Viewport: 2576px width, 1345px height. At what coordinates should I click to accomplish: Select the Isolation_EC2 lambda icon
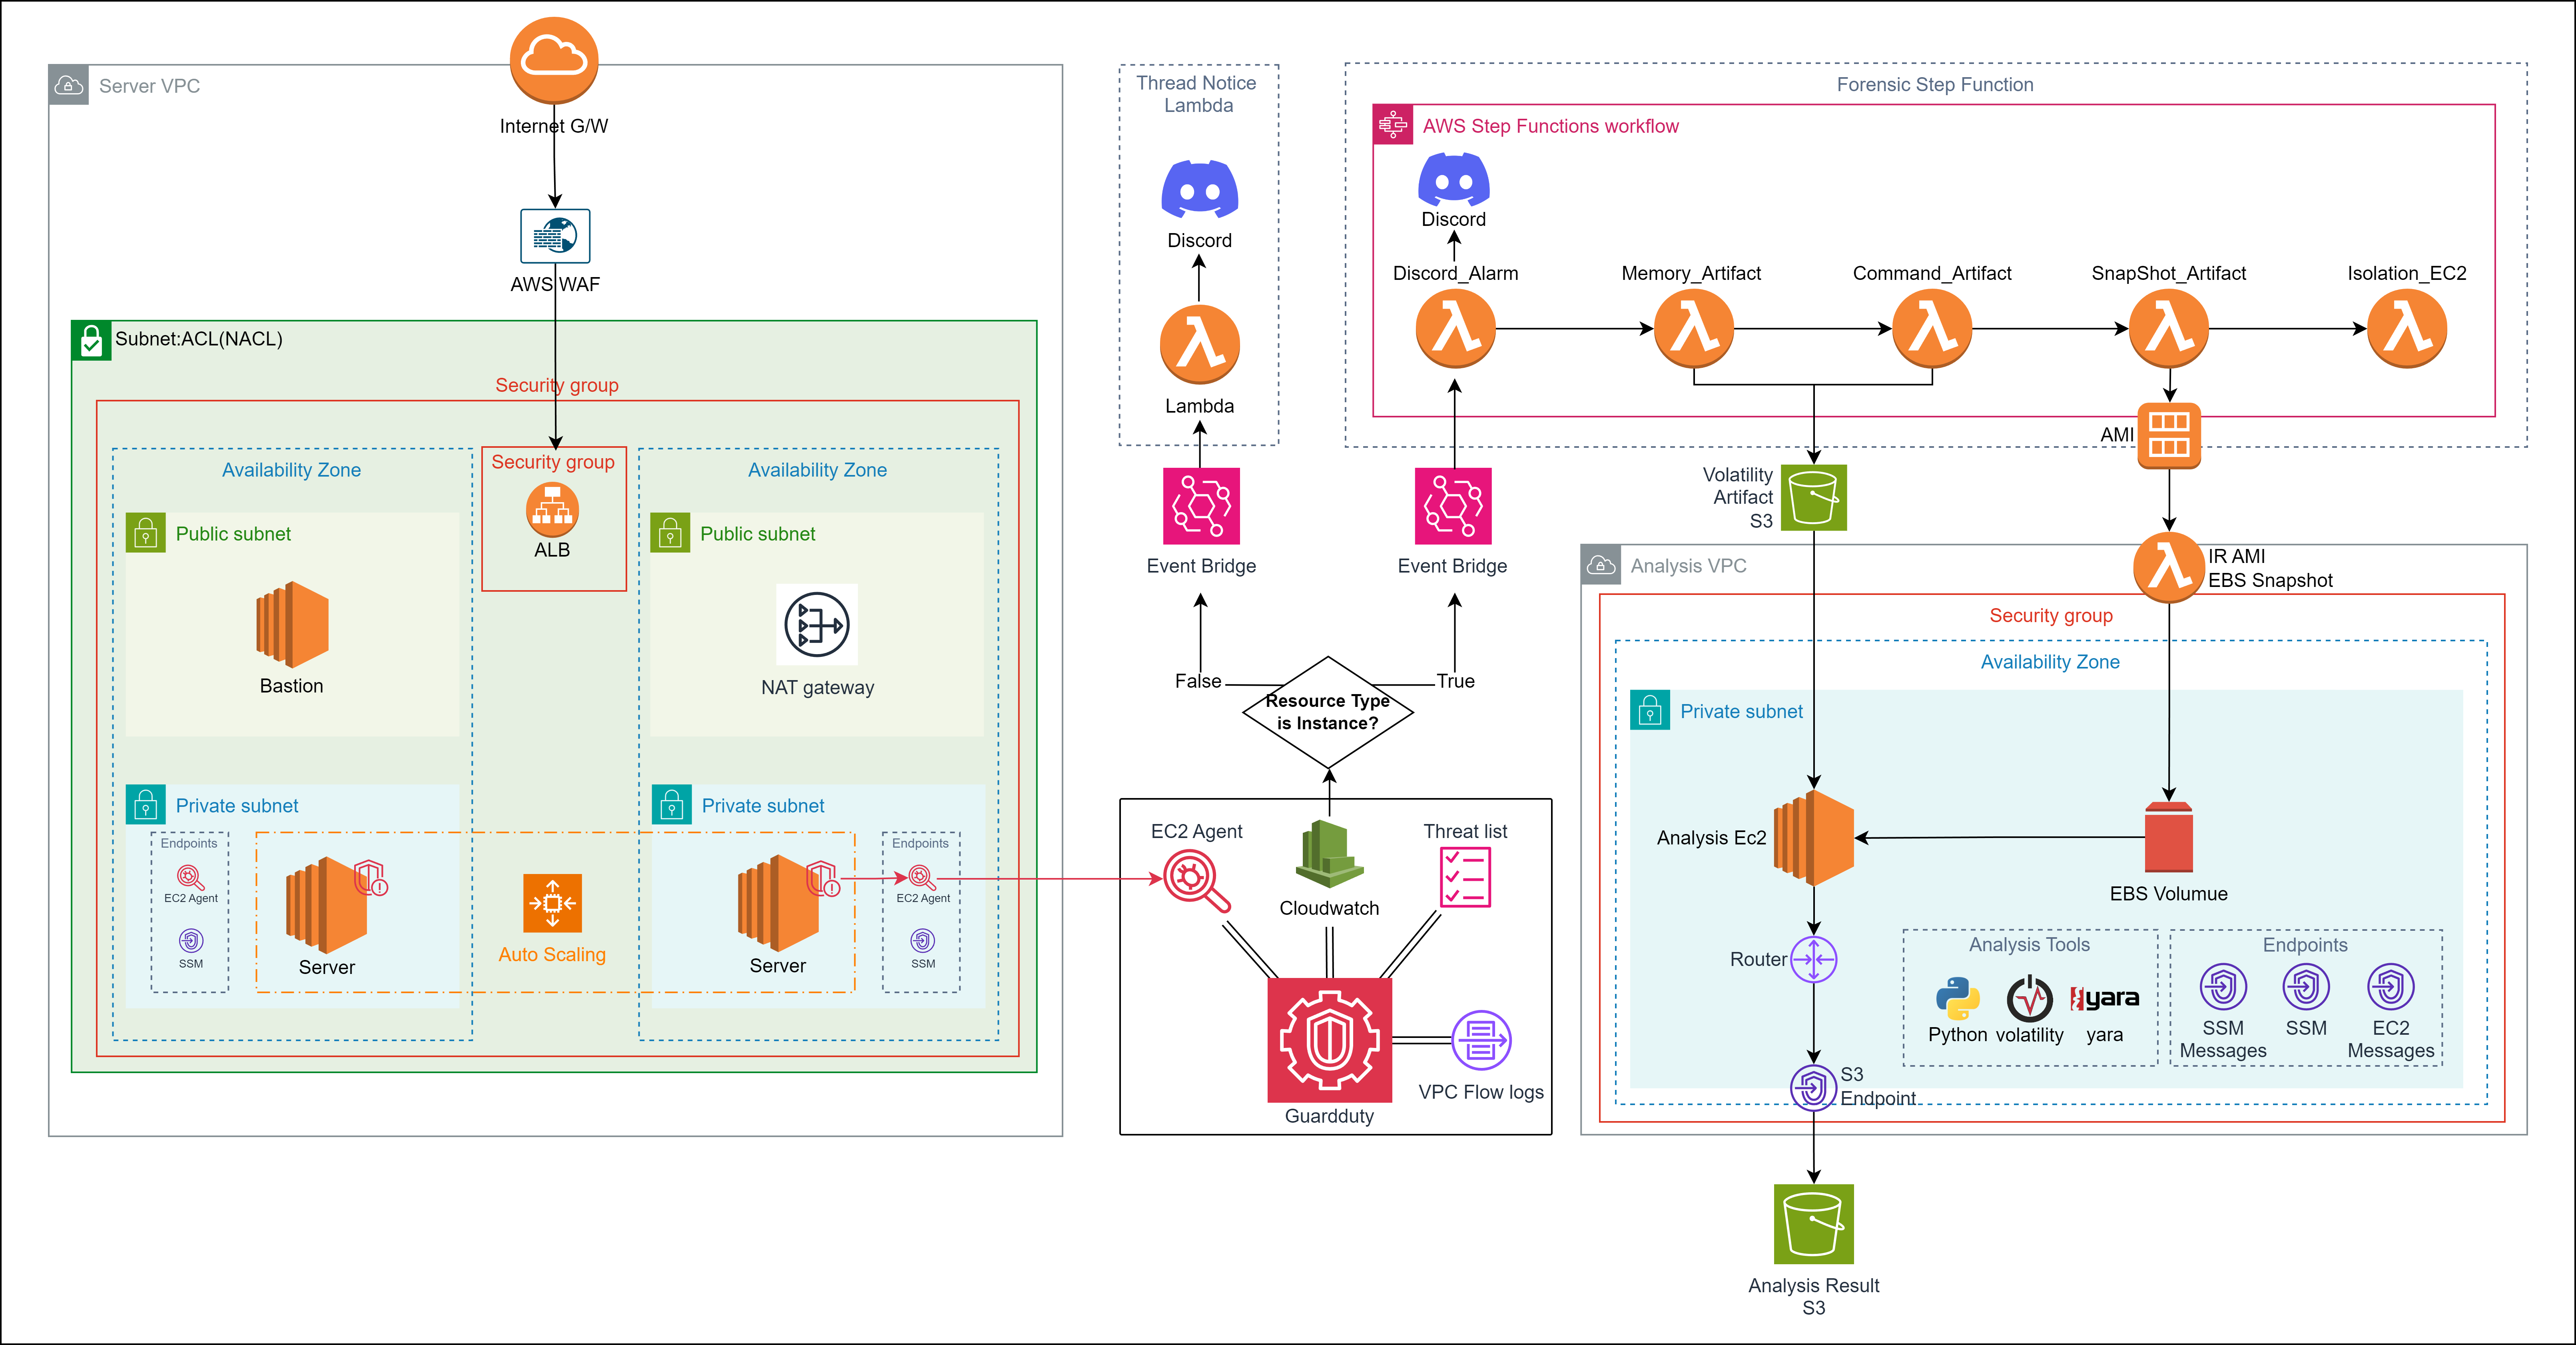2407,329
